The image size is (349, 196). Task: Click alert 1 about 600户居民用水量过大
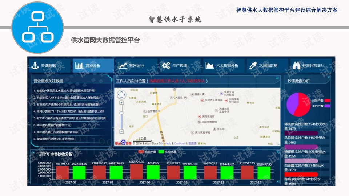click(64, 91)
